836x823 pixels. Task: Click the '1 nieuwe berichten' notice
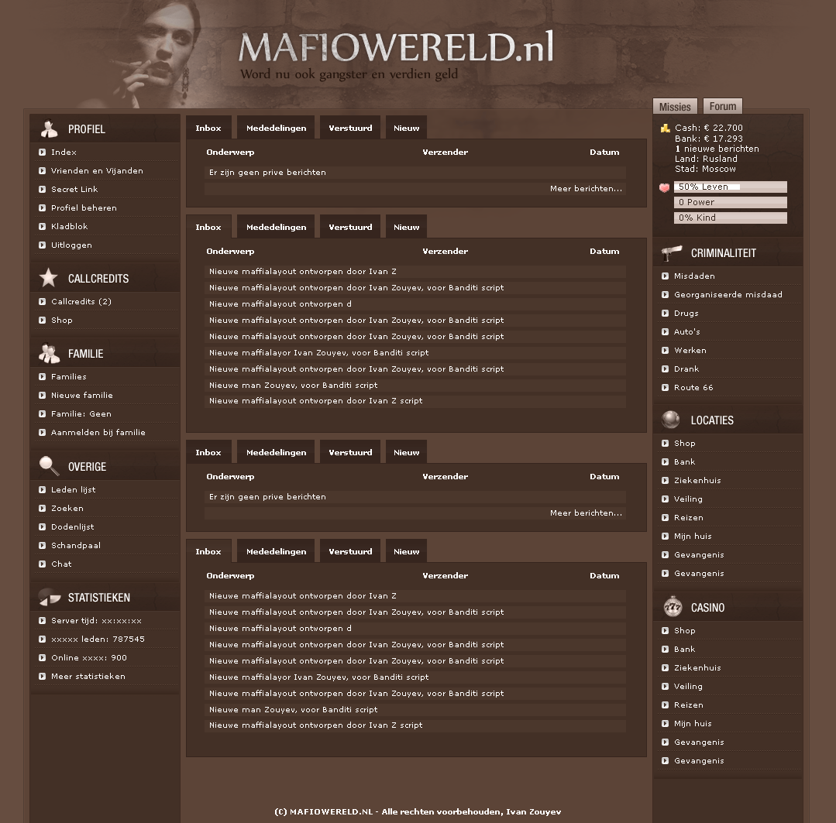point(717,149)
